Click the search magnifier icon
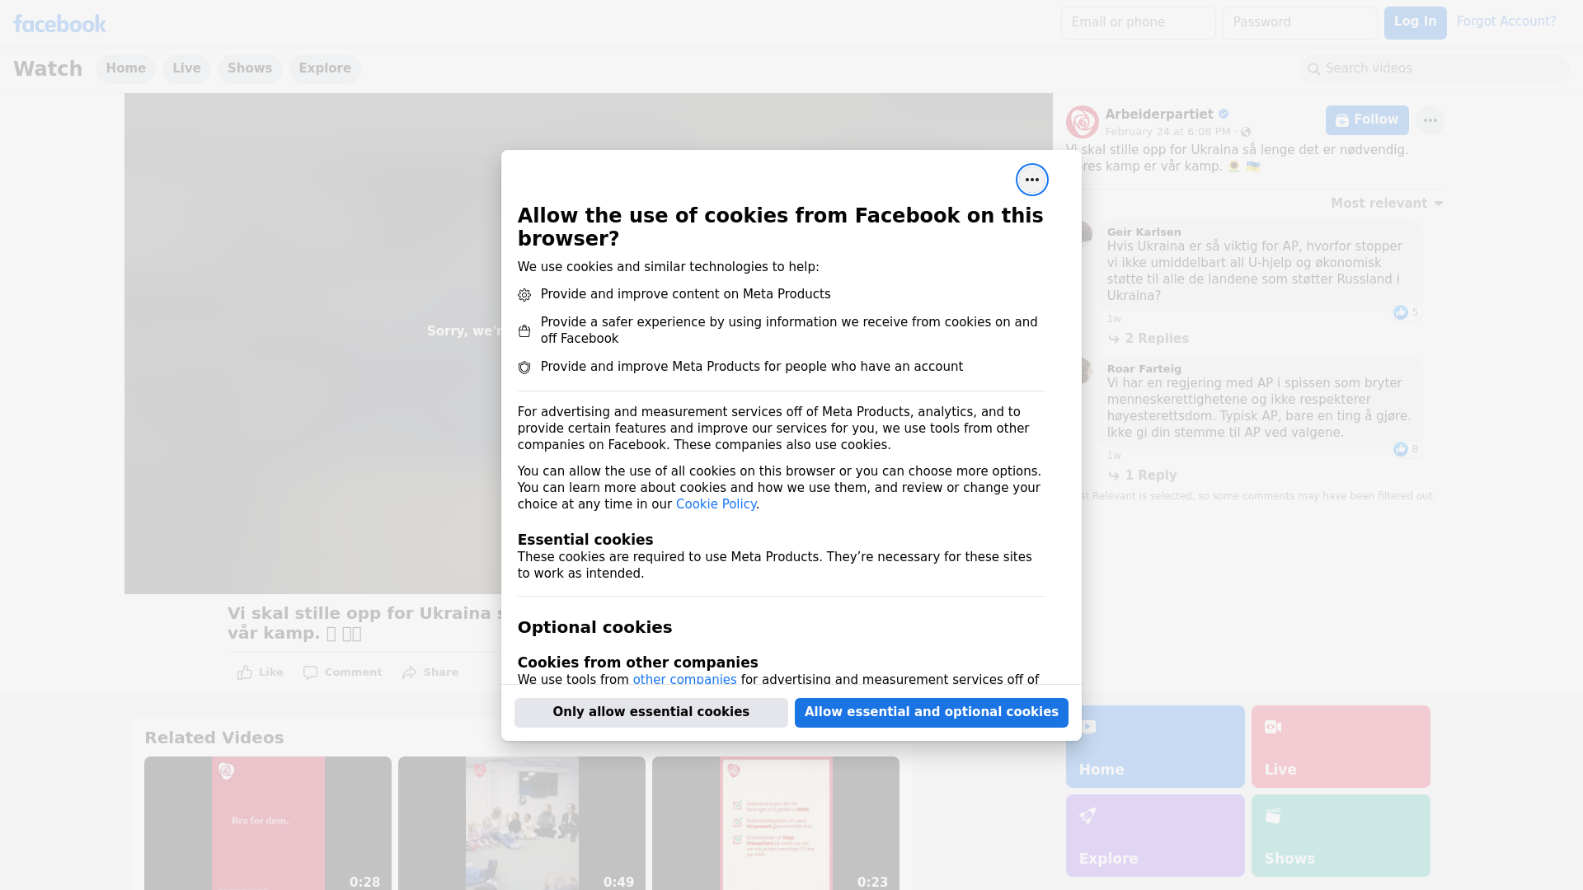This screenshot has height=890, width=1583. [x=1313, y=69]
